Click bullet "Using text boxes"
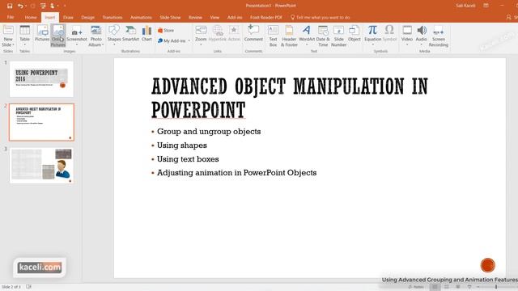The image size is (518, 291). pyautogui.click(x=188, y=159)
